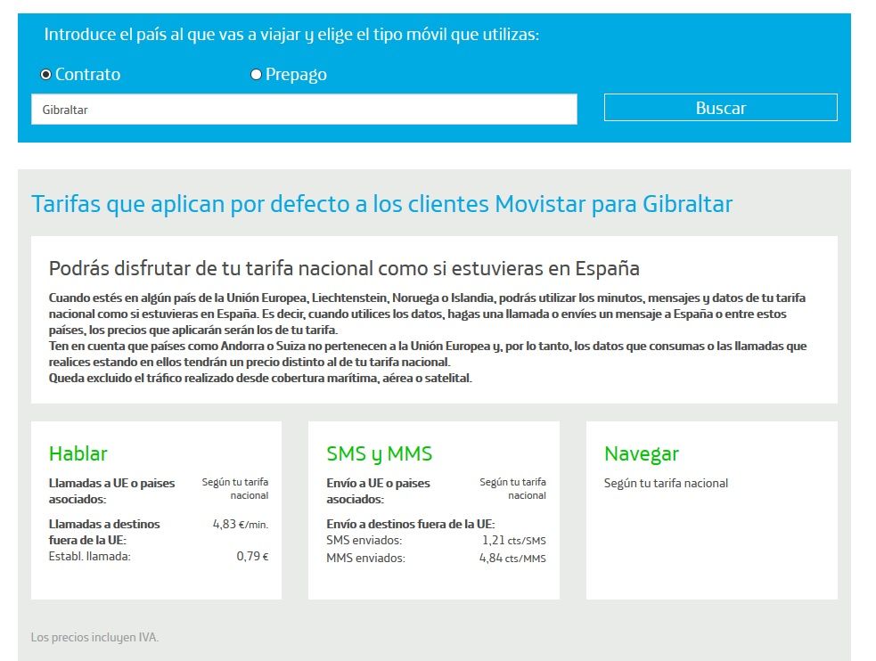Select the Contrato radio button
Viewport: 876px width, 661px height.
point(46,75)
